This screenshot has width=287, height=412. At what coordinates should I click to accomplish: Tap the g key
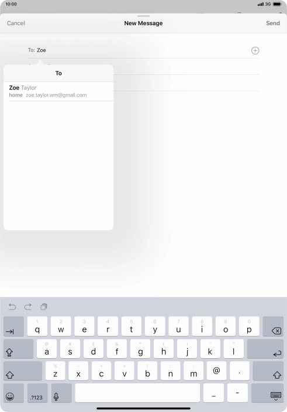click(x=140, y=349)
